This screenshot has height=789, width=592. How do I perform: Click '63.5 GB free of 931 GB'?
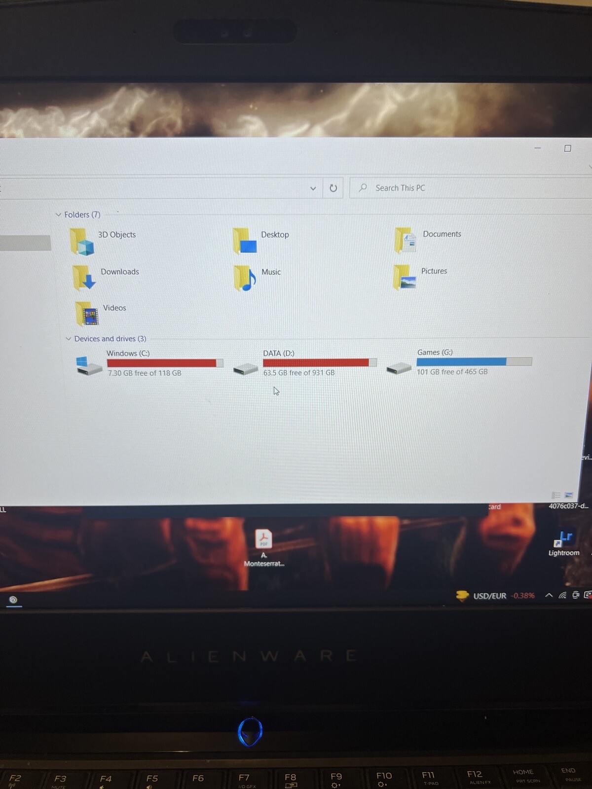[299, 373]
